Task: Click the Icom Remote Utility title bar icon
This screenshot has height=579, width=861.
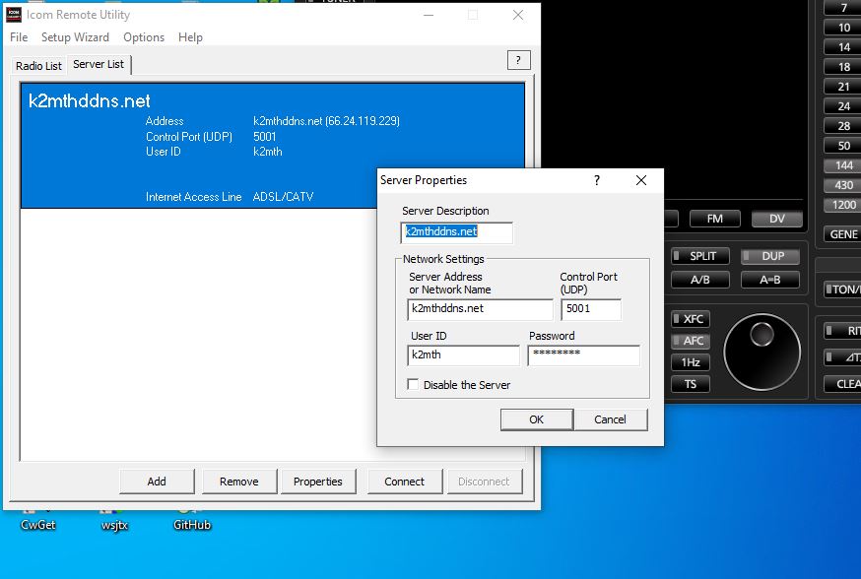Action: tap(13, 15)
